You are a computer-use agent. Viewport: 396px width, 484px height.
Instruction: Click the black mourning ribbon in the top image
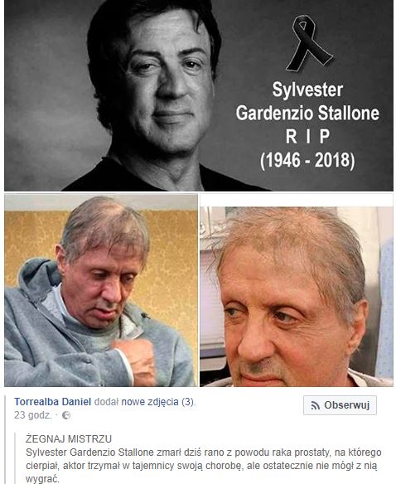[x=308, y=43]
